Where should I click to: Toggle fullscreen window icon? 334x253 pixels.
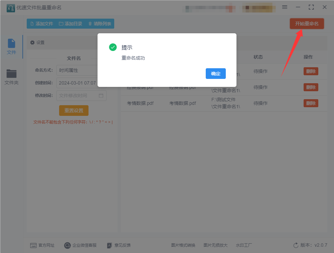point(311,7)
